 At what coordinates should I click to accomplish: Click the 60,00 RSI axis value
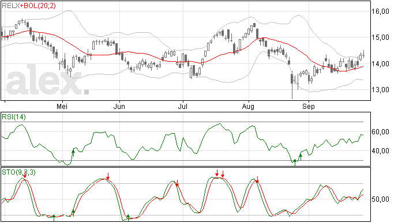380,132
